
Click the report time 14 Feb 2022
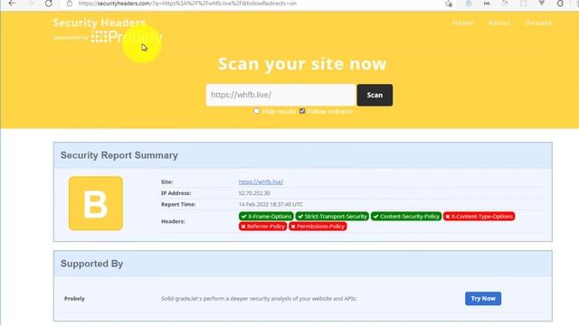(x=271, y=204)
